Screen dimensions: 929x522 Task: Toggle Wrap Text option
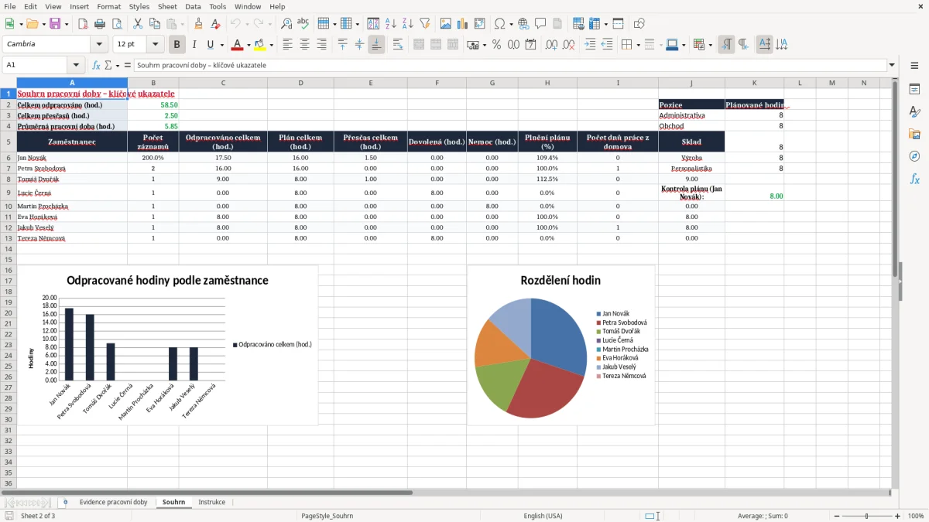397,45
